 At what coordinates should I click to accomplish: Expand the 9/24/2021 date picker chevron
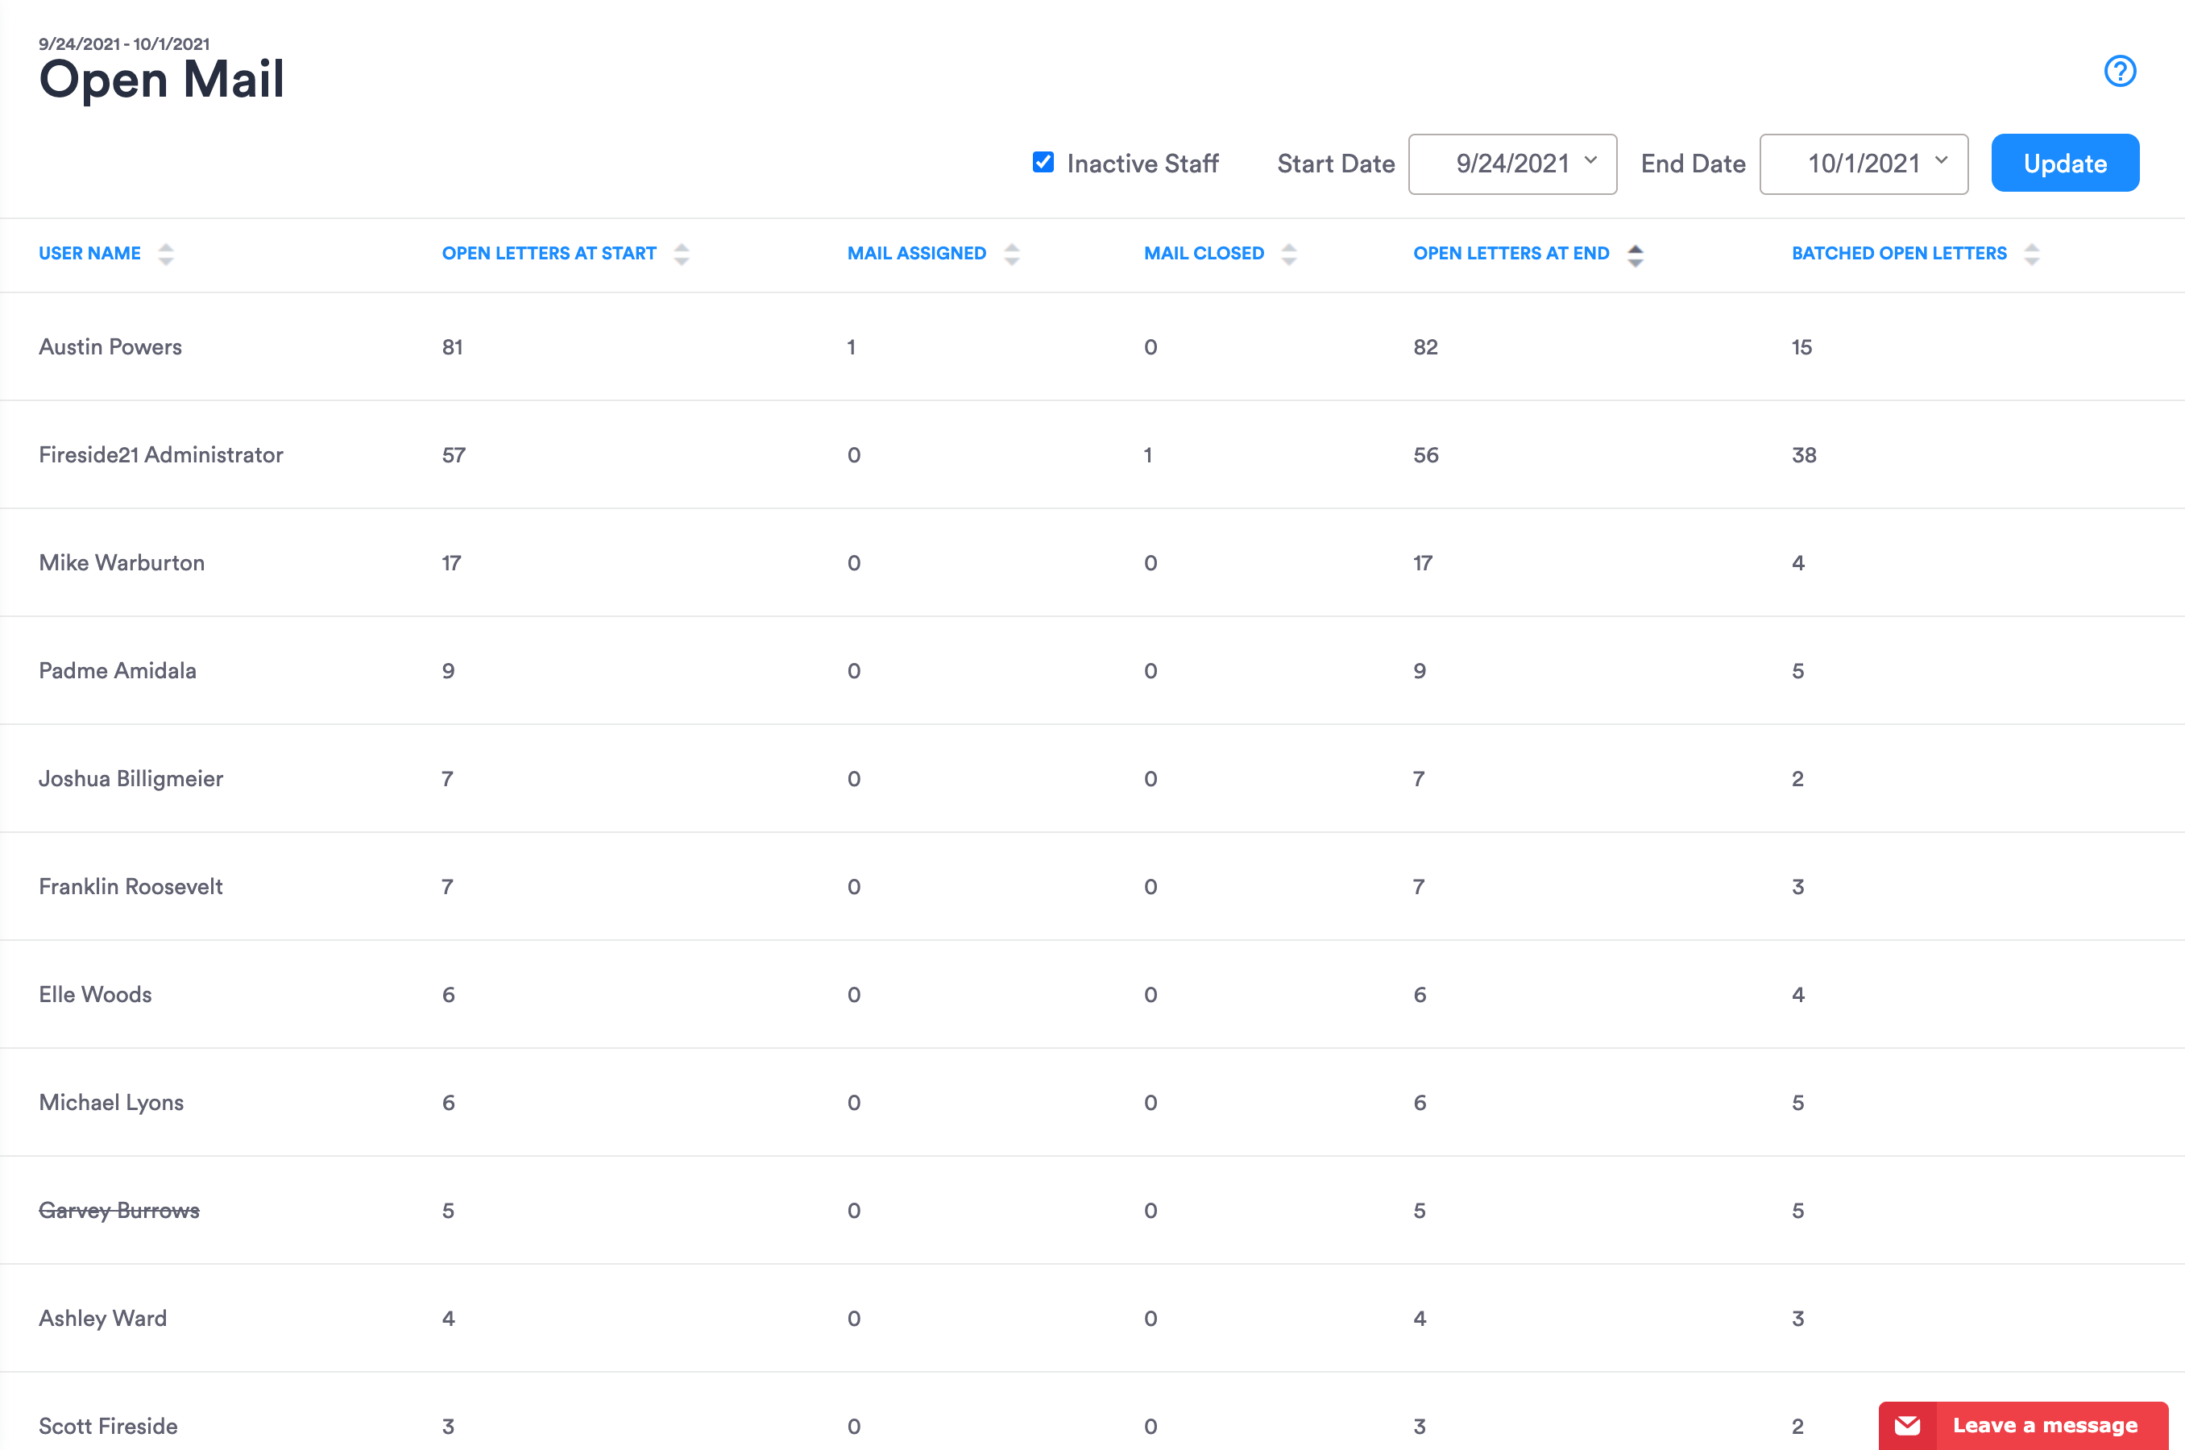tap(1592, 163)
